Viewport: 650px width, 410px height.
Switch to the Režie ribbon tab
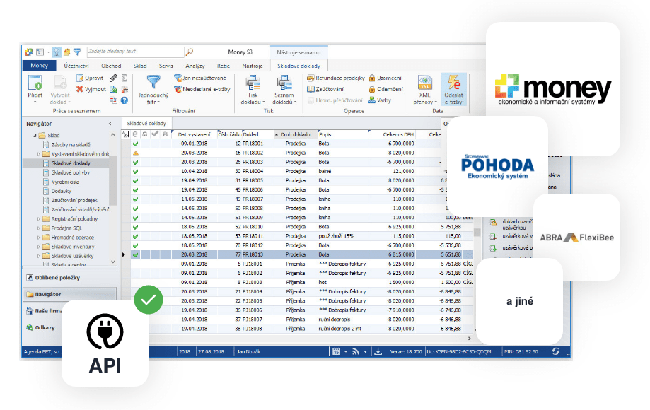click(223, 66)
